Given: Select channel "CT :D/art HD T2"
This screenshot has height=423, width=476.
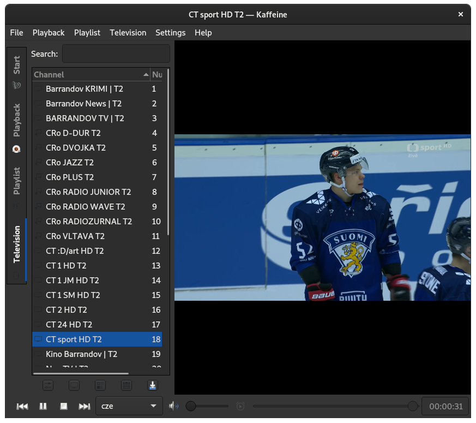Looking at the screenshot, I should click(97, 251).
